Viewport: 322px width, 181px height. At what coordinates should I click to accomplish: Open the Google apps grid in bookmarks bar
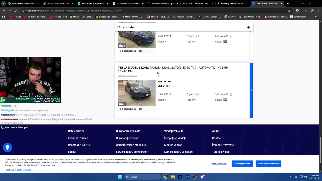click(3, 17)
